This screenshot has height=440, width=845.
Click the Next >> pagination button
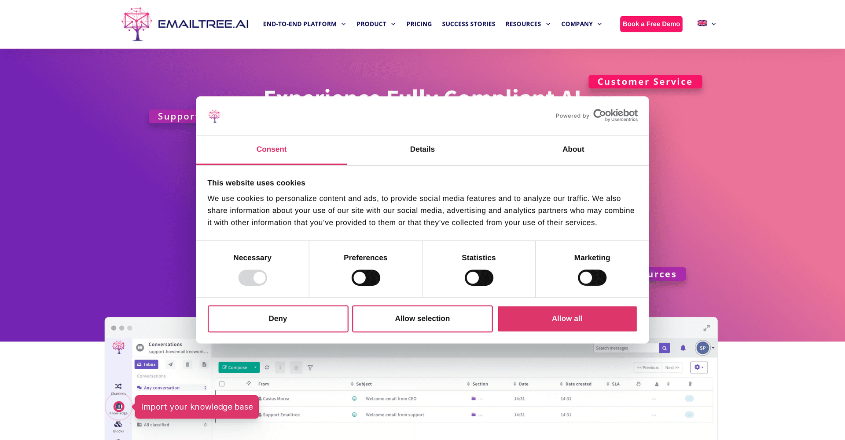tap(672, 367)
